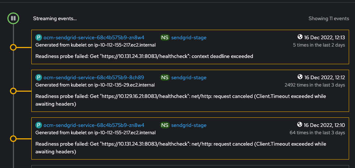This screenshot has height=168, width=355.
Task: Click the globe icon beside 12:13 timestamp
Action: (x=300, y=37)
